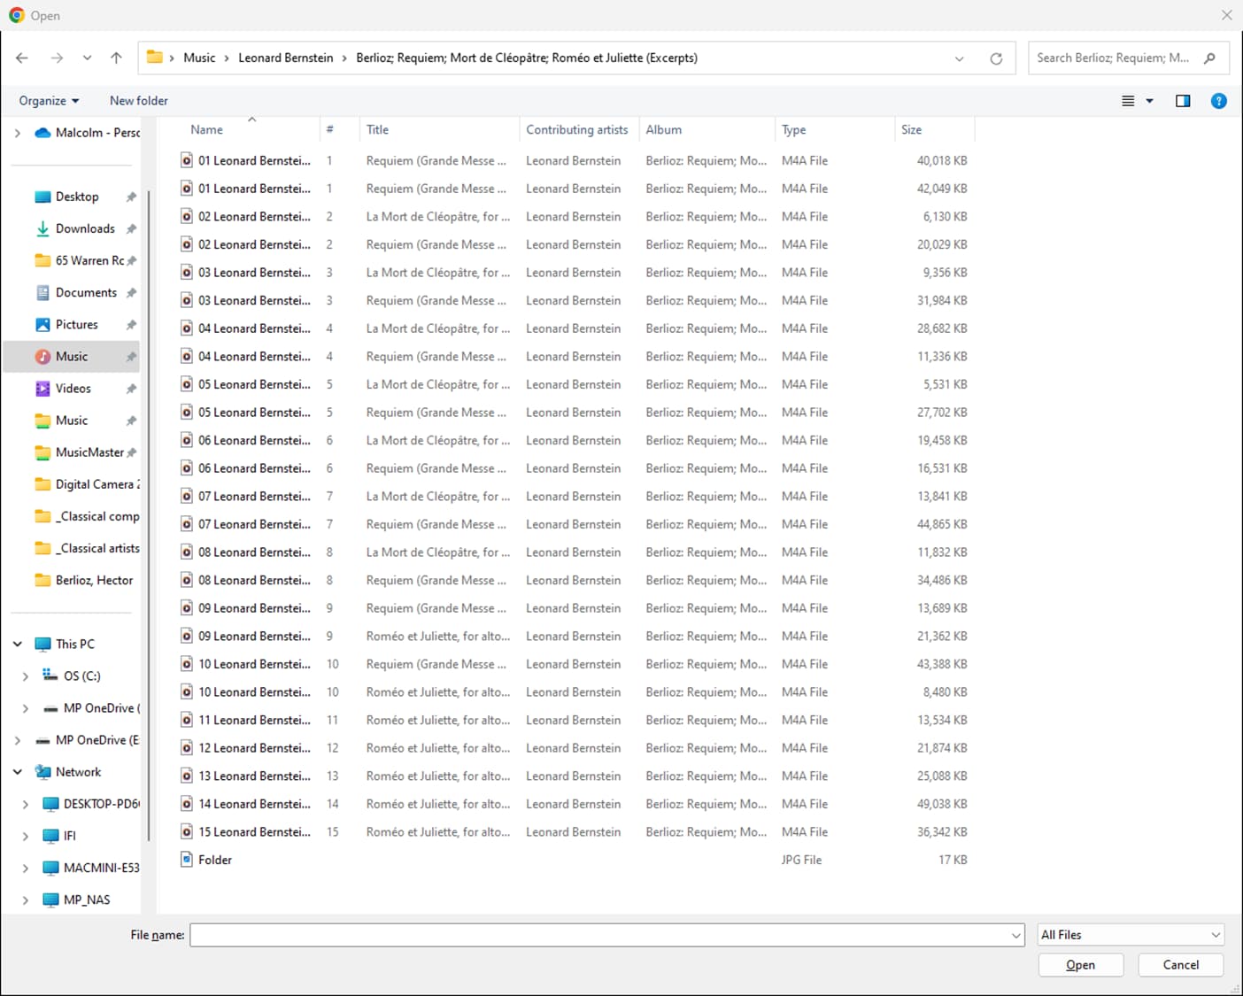1243x996 pixels.
Task: Click the 49,038 KB size cell
Action: tap(942, 804)
